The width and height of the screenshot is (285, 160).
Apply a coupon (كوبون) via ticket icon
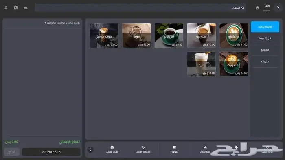click(174, 147)
